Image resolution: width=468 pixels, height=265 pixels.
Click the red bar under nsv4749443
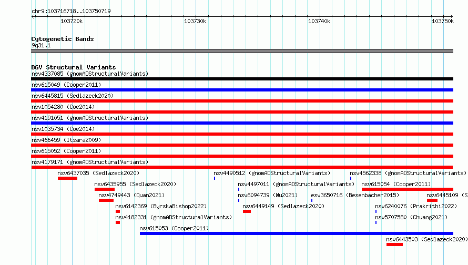click(x=106, y=200)
